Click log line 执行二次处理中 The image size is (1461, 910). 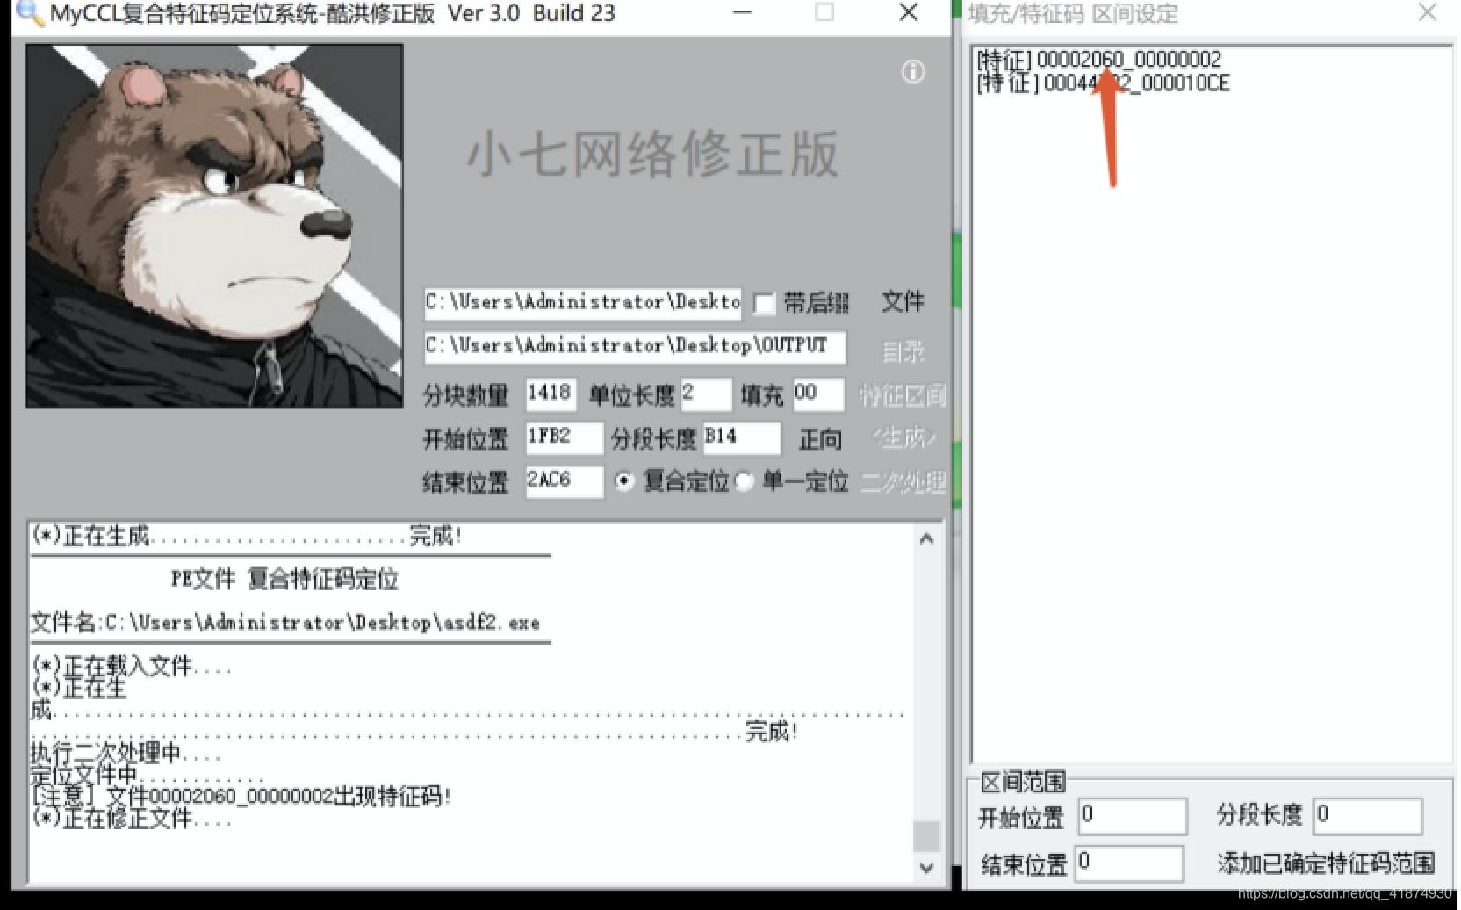[x=126, y=754]
